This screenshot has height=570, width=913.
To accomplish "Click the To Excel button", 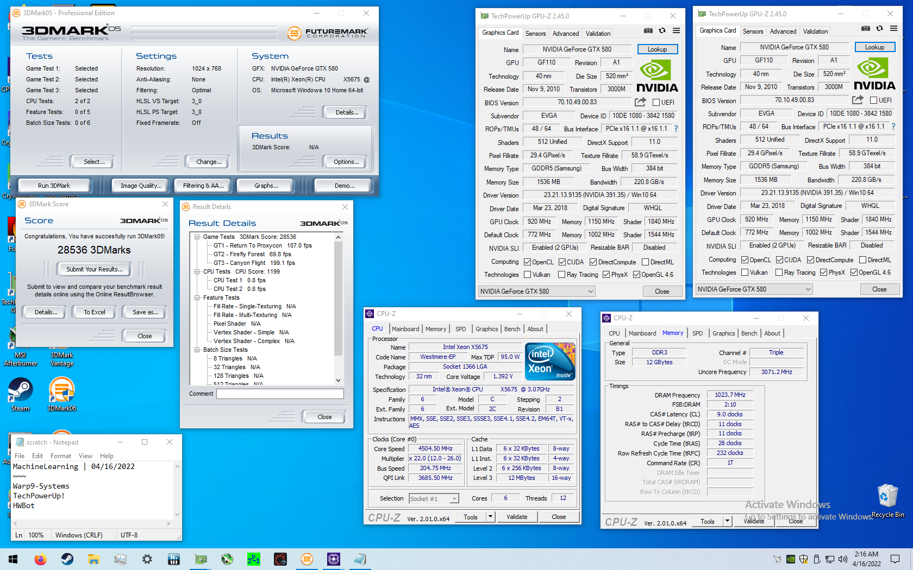I will click(95, 312).
